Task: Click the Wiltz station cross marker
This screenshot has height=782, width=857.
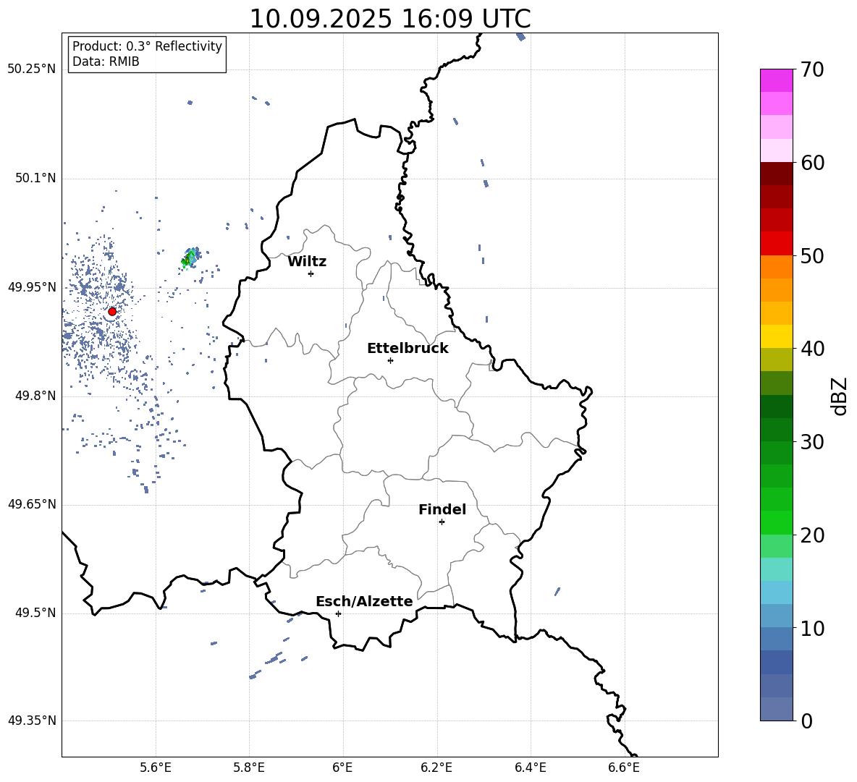Action: point(311,273)
